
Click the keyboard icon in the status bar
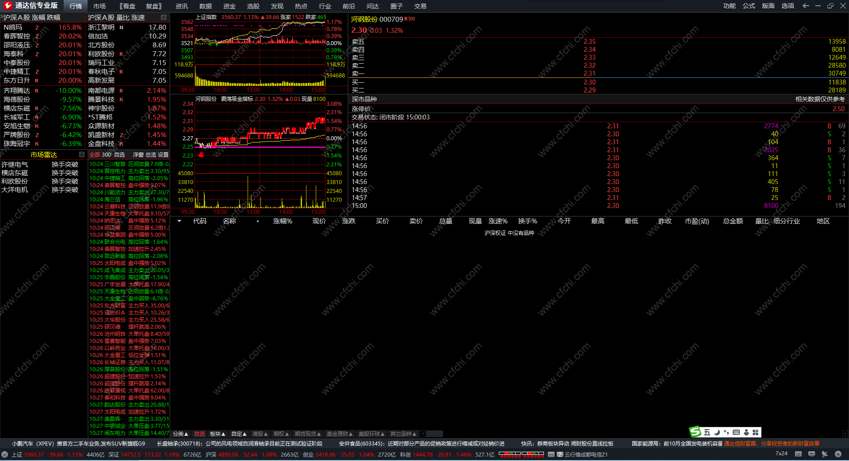(x=798, y=454)
